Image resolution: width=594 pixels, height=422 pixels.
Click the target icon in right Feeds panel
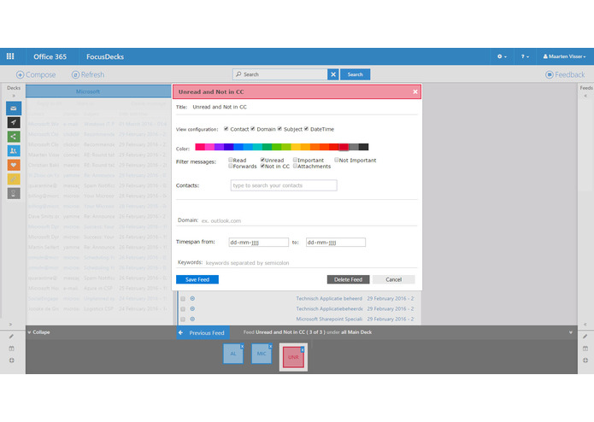585,360
